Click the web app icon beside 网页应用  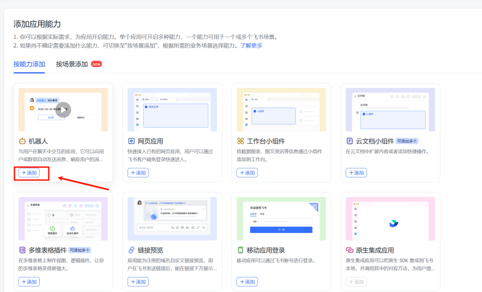tap(131, 141)
